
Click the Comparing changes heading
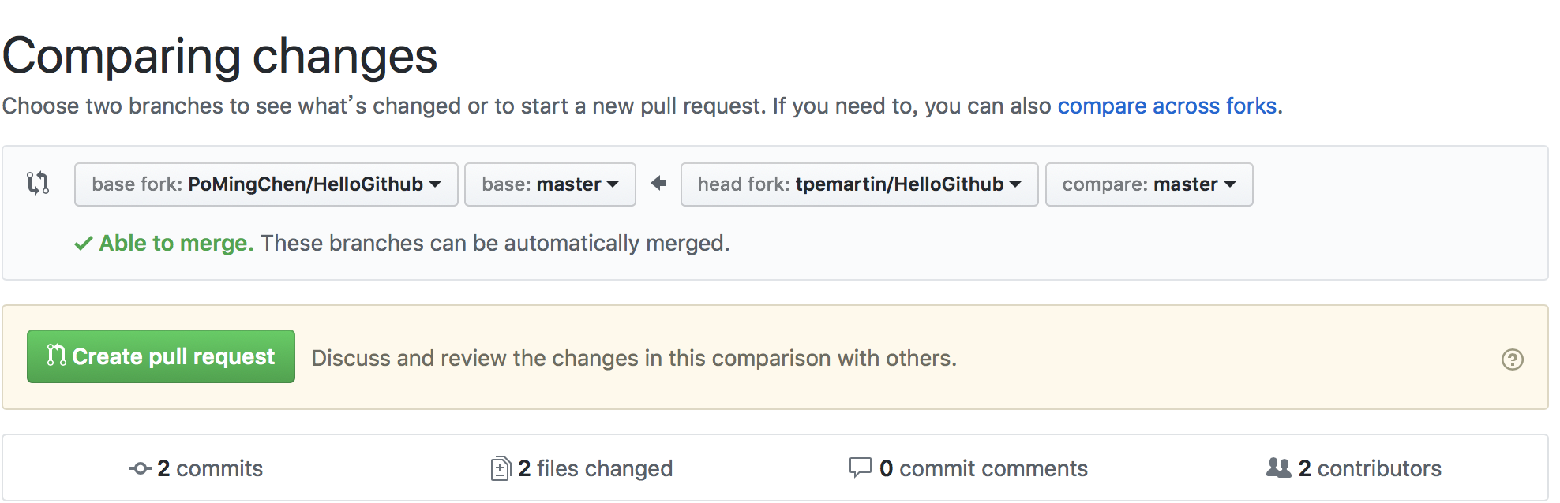pyautogui.click(x=220, y=56)
